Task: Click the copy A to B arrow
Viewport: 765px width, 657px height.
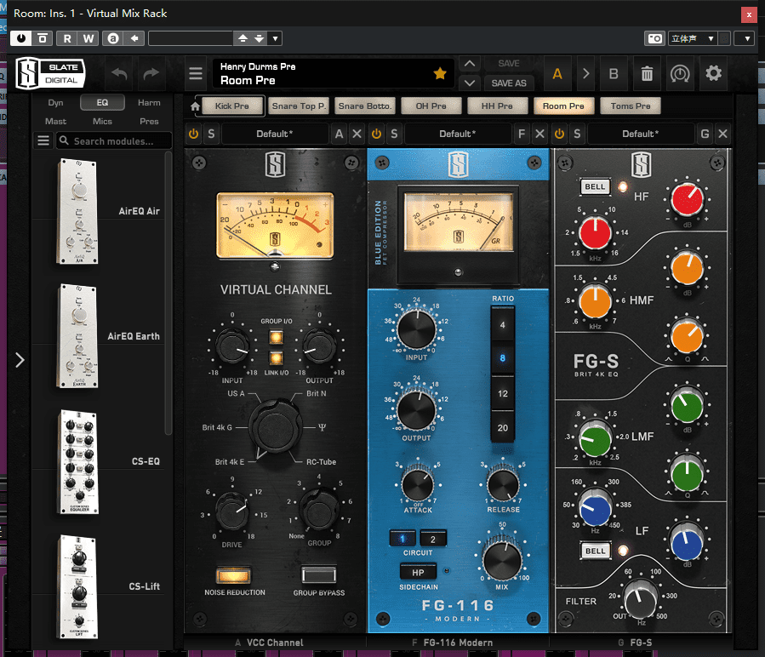Action: [586, 74]
